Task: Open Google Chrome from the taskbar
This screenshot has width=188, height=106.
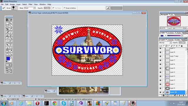Action: [x=55, y=103]
